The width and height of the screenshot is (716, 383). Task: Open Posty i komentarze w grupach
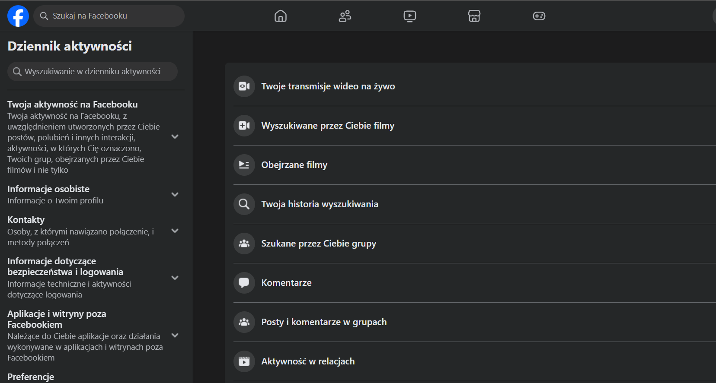[475, 322]
